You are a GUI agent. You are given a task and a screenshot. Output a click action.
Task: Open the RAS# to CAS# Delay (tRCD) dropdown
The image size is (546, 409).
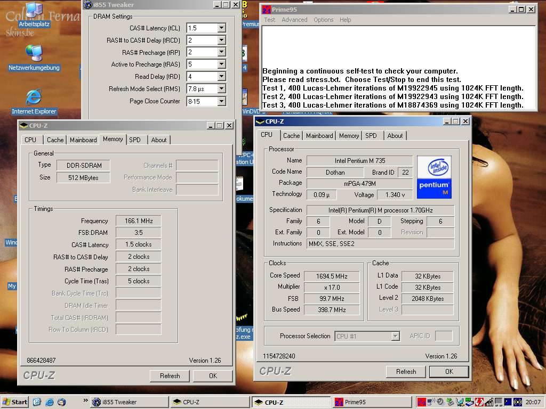pos(221,40)
